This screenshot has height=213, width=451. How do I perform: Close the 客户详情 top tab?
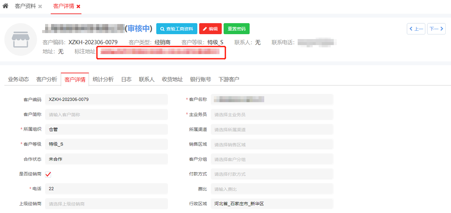coord(79,7)
